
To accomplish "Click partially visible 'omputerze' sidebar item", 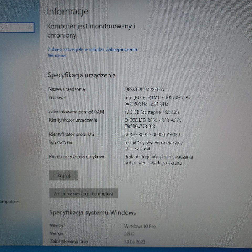I will [x=10, y=202].
